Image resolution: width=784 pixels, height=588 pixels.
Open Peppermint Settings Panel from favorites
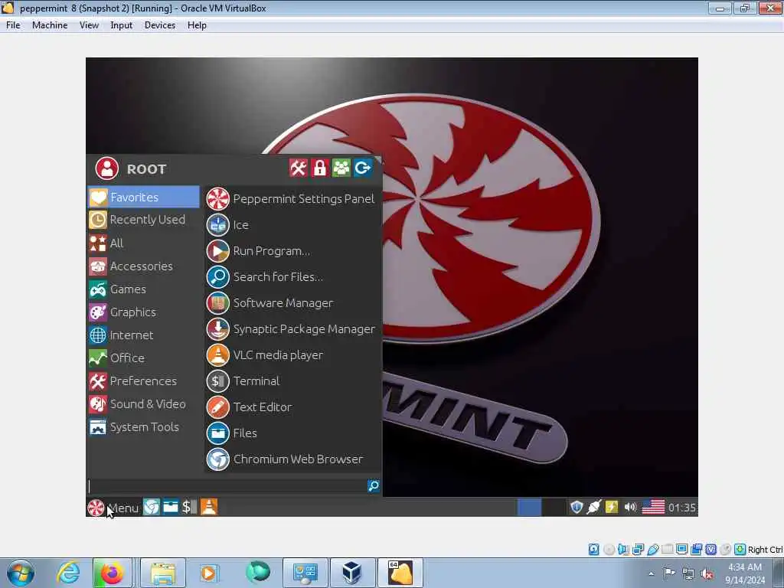(x=290, y=199)
